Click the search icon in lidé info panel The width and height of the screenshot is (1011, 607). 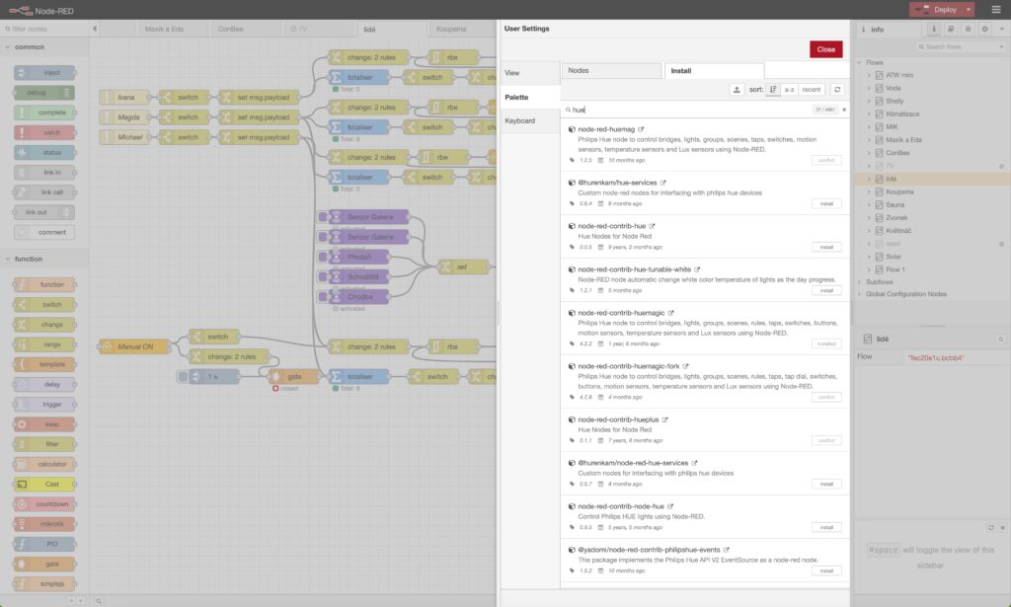tap(1001, 339)
